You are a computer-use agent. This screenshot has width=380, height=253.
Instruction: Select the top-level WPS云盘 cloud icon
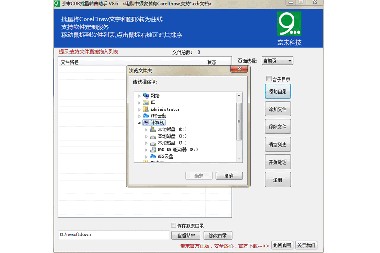pyautogui.click(x=146, y=116)
